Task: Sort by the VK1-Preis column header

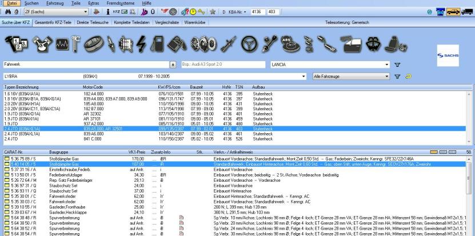Action: (x=136, y=152)
